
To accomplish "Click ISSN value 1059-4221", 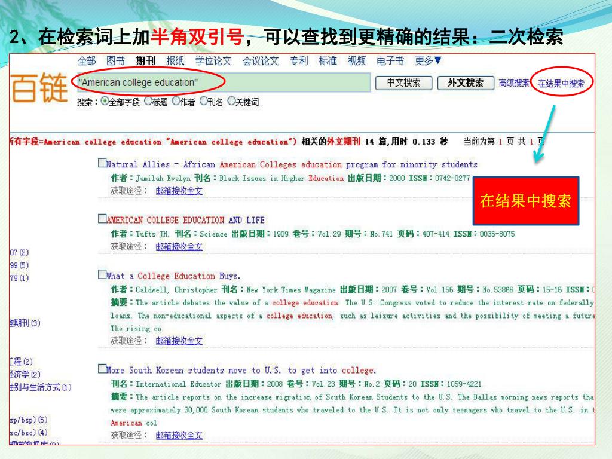I will tap(464, 384).
